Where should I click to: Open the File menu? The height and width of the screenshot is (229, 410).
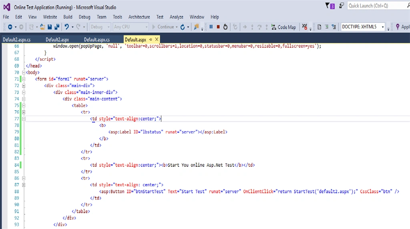tap(6, 17)
